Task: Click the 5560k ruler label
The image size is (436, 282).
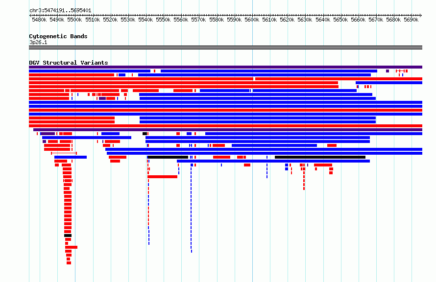Action: [x=181, y=20]
